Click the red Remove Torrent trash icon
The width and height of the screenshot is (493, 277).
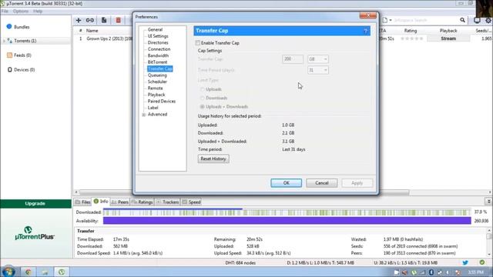pos(118,20)
